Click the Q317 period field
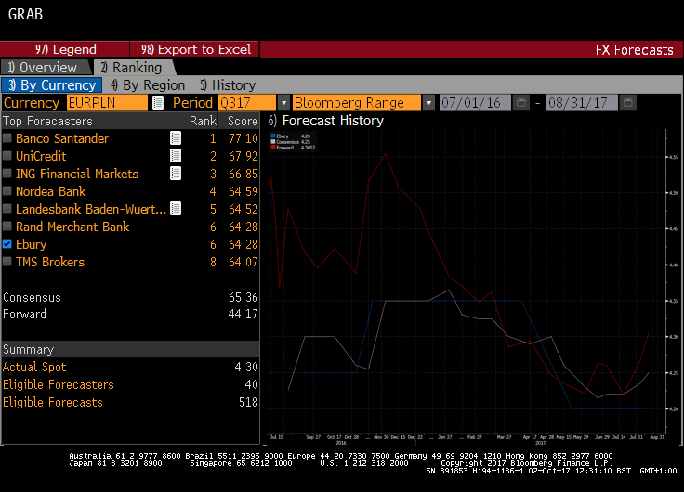684x492 pixels. click(247, 103)
